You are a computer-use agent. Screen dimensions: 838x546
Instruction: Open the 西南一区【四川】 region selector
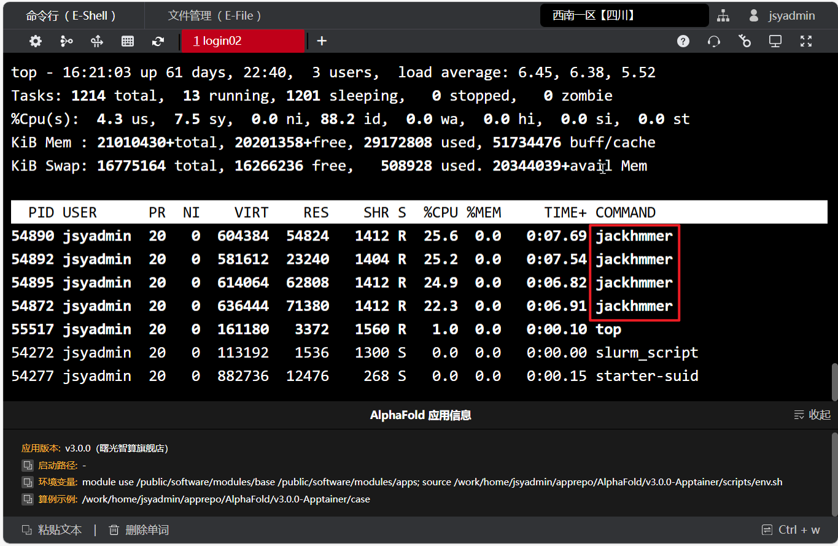(x=624, y=16)
